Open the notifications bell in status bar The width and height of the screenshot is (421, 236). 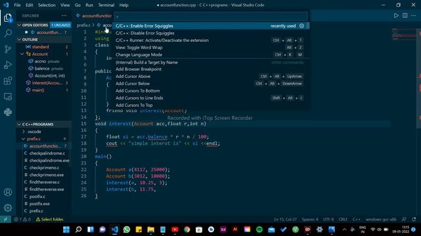414,219
